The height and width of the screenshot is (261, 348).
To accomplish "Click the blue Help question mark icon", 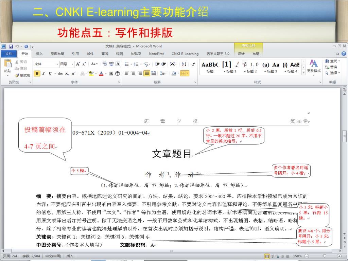I will click(x=344, y=53).
